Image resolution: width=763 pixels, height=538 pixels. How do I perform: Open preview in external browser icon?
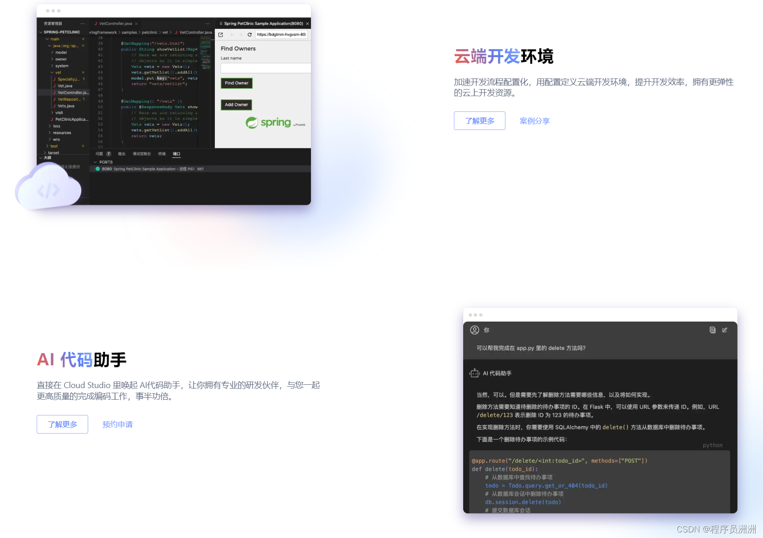pos(221,35)
